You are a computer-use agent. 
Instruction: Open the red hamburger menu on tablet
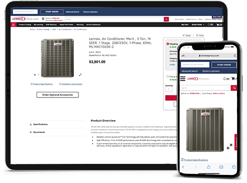click(14, 25)
